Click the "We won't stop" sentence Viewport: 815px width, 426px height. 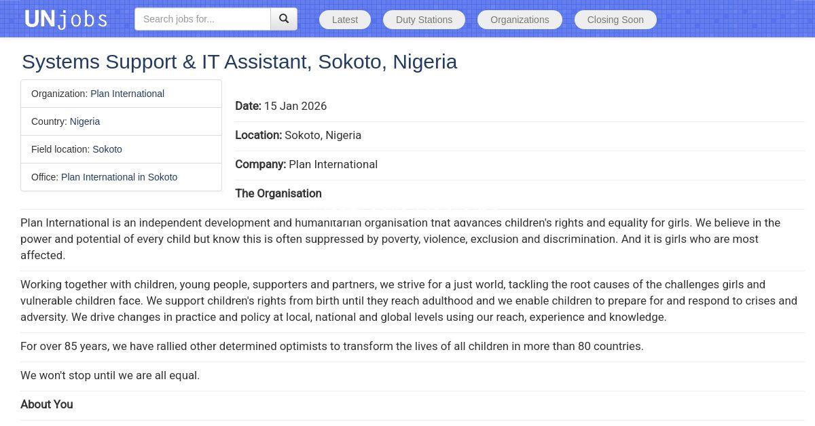110,375
